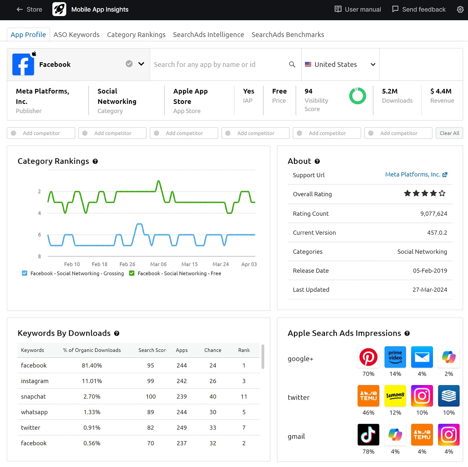The image size is (468, 467).
Task: Select the instagram keyword row
Action: tap(139, 381)
